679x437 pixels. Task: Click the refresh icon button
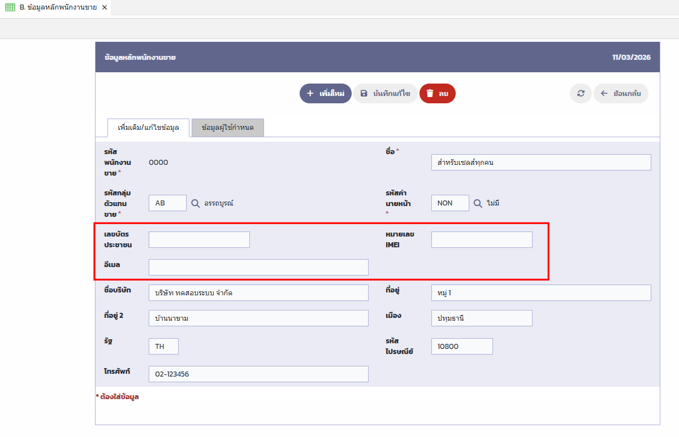581,94
